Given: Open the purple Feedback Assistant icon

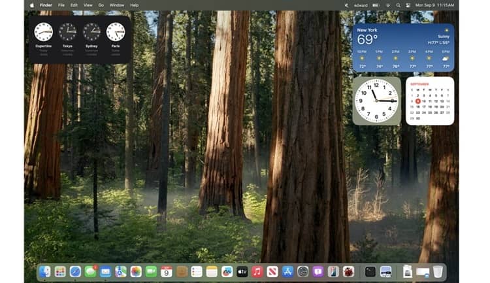Looking at the screenshot, I should click(x=318, y=272).
